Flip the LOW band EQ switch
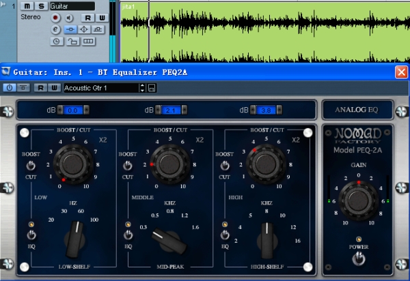This screenshot has width=410, height=281. click(x=31, y=235)
